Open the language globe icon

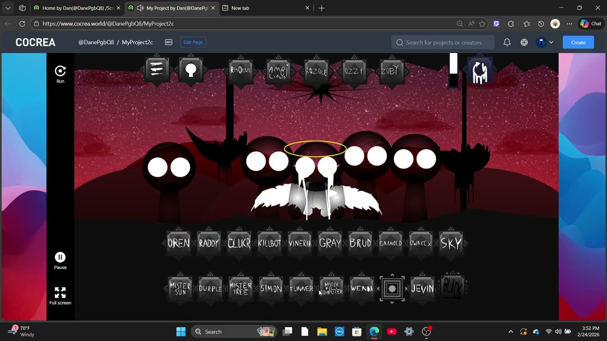pos(524,42)
